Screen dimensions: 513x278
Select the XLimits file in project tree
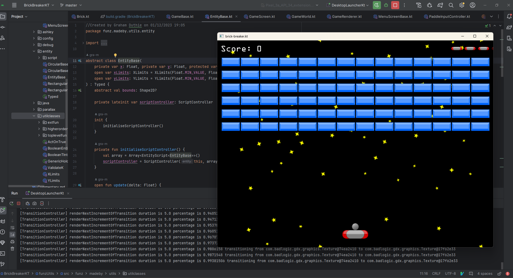pos(53,174)
